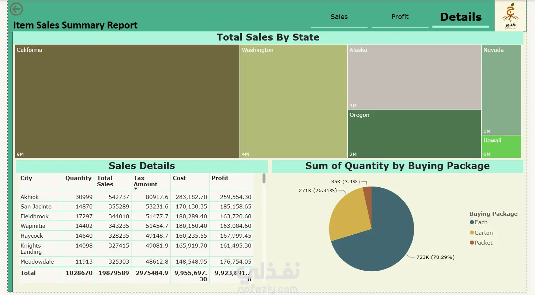Sort by the City column header
This screenshot has width=535, height=295.
[26, 178]
